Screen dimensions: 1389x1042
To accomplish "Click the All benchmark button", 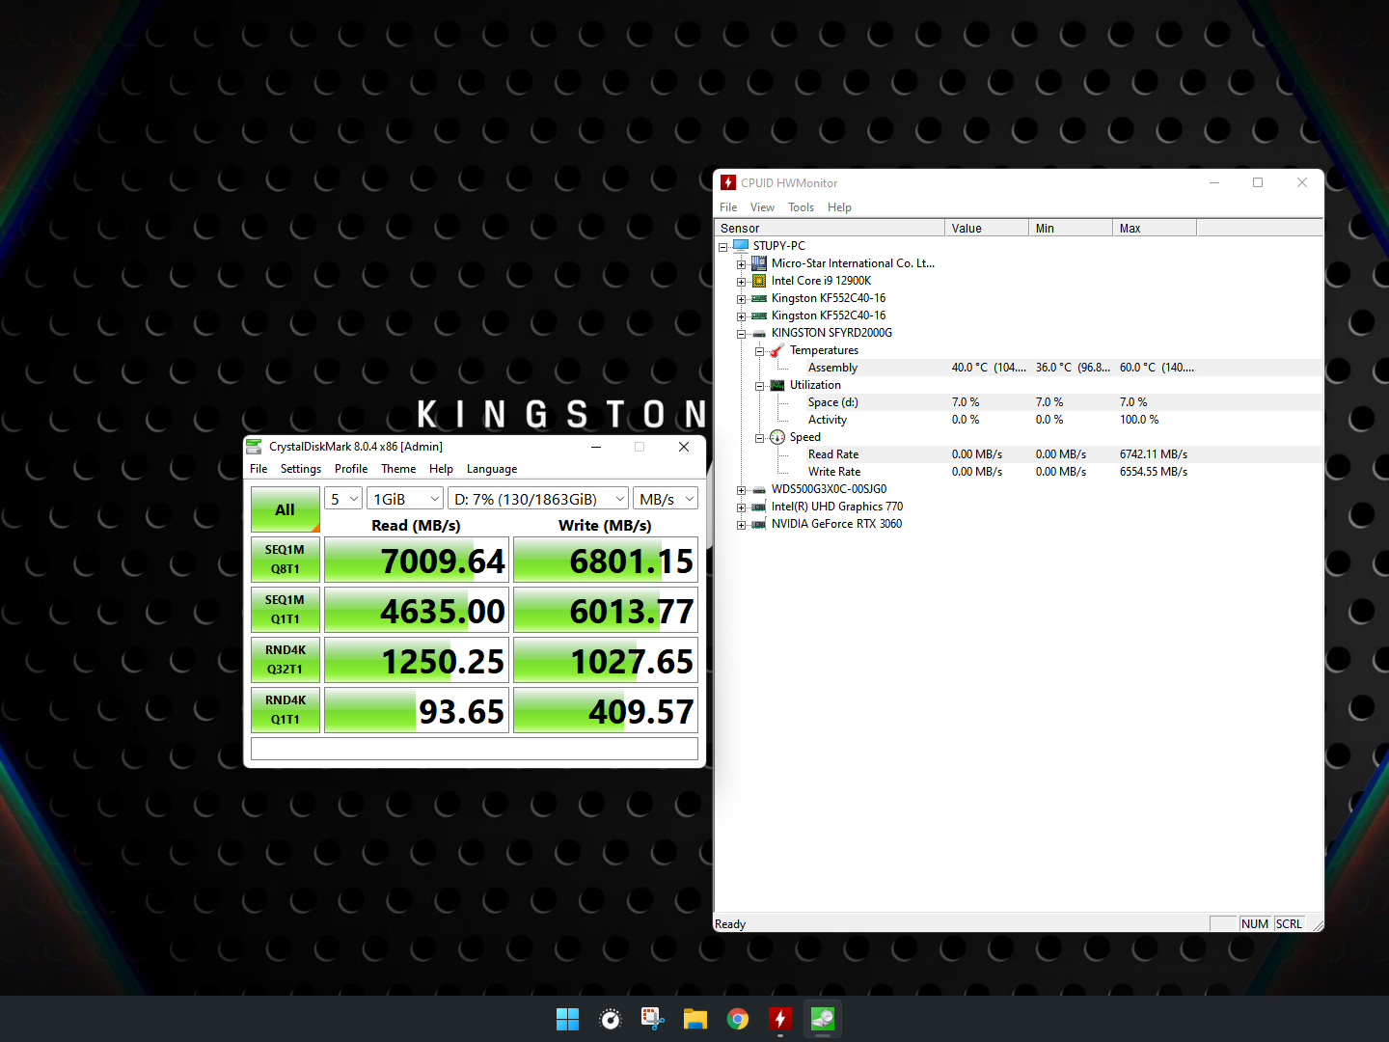I will 286,509.
